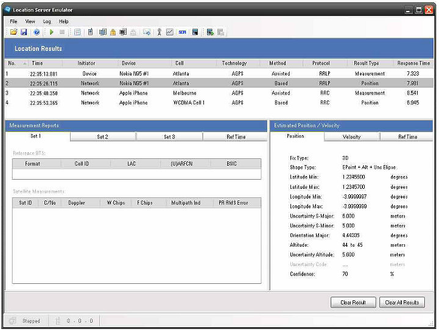Screen dimensions: 439x332
Task: Select result row 1 at 22:35:13.881
Action: [219, 74]
